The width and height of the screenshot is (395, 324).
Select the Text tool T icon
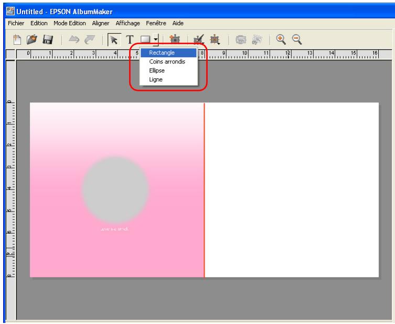tap(130, 39)
